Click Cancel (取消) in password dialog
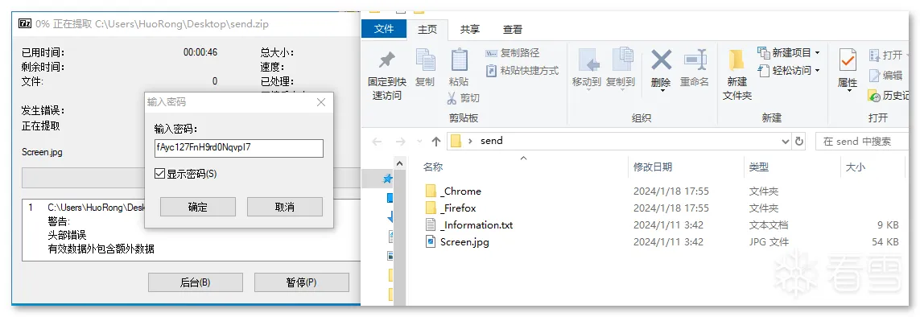The height and width of the screenshot is (317, 920). (285, 207)
